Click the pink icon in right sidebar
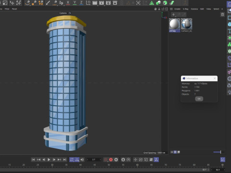Image resolution: width=231 pixels, height=173 pixels. 230,72
